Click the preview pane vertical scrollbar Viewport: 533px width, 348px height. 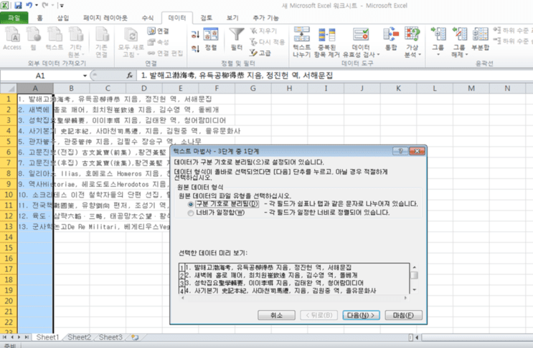(415, 278)
